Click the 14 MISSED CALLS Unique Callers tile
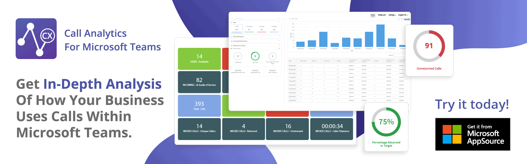This screenshot has width=527, height=164. [199, 129]
